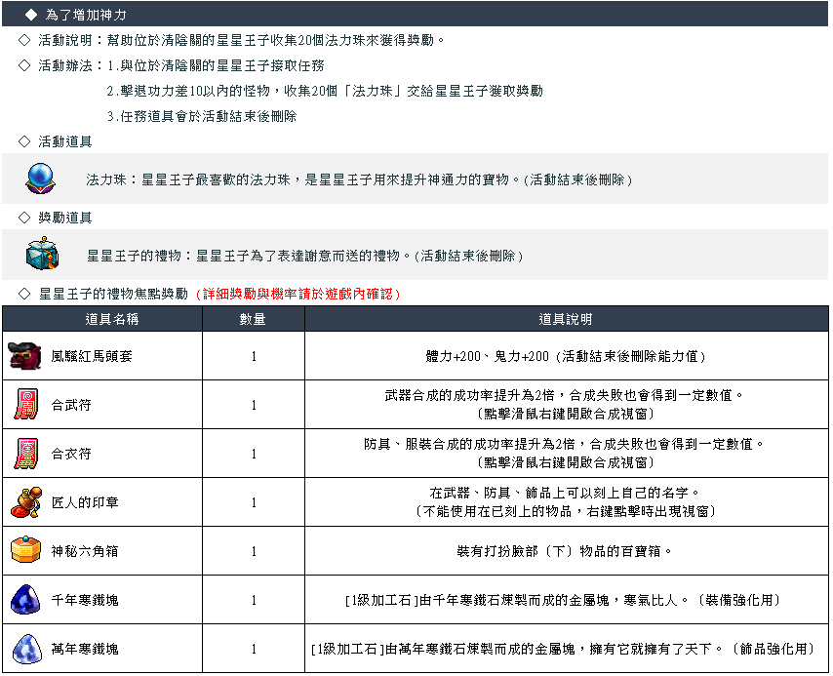Viewport: 833px width, 676px height.
Task: Click the 道具名稱 column header
Action: point(112,319)
